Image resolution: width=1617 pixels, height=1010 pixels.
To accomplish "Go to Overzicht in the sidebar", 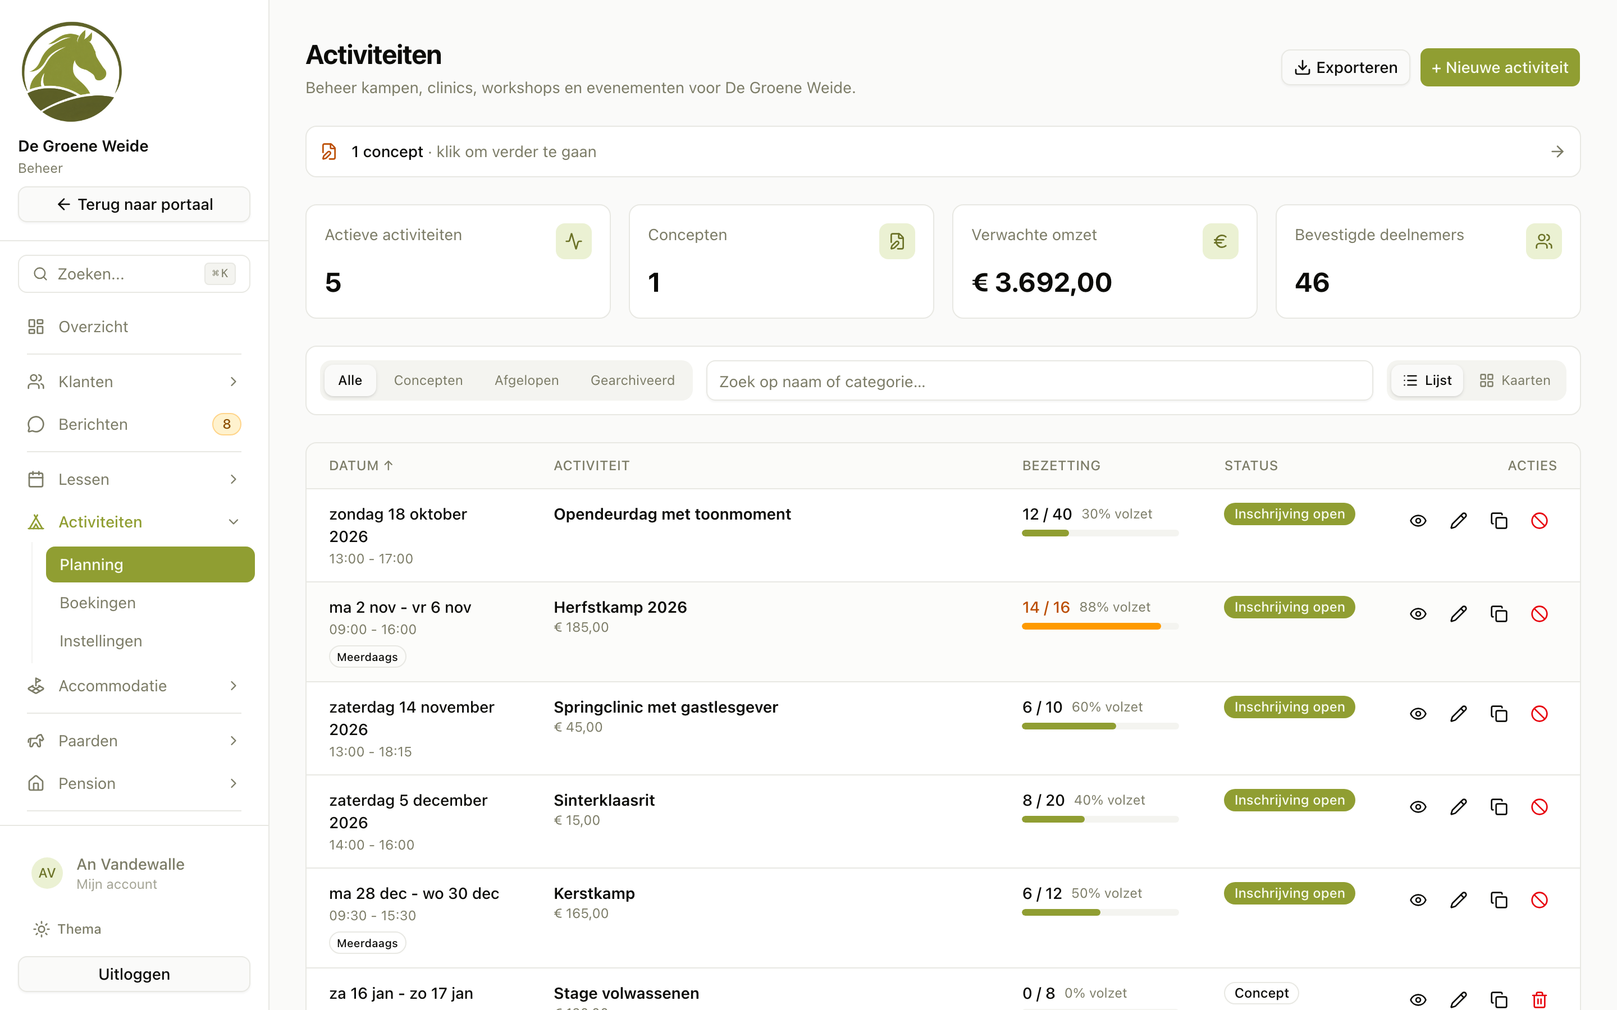I will coord(134,327).
